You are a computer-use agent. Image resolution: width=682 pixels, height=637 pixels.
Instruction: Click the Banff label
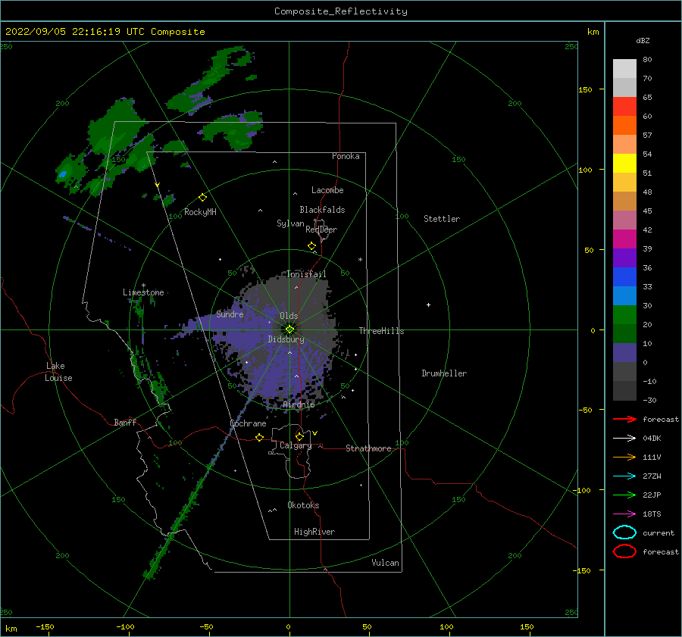click(x=125, y=422)
